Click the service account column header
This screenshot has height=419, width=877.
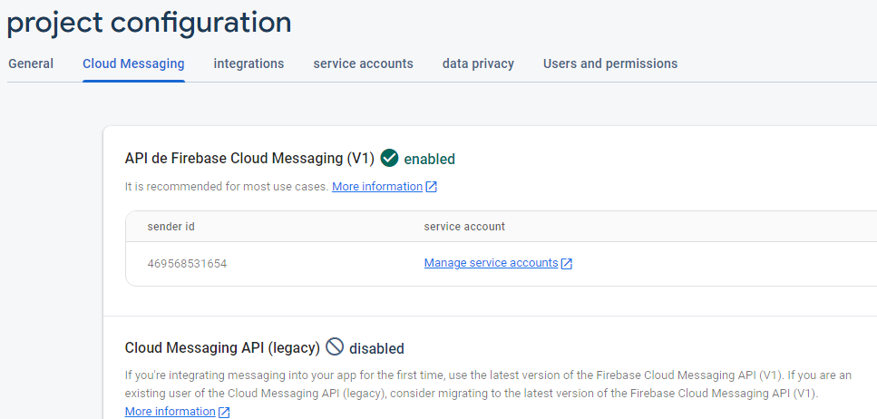(x=464, y=226)
